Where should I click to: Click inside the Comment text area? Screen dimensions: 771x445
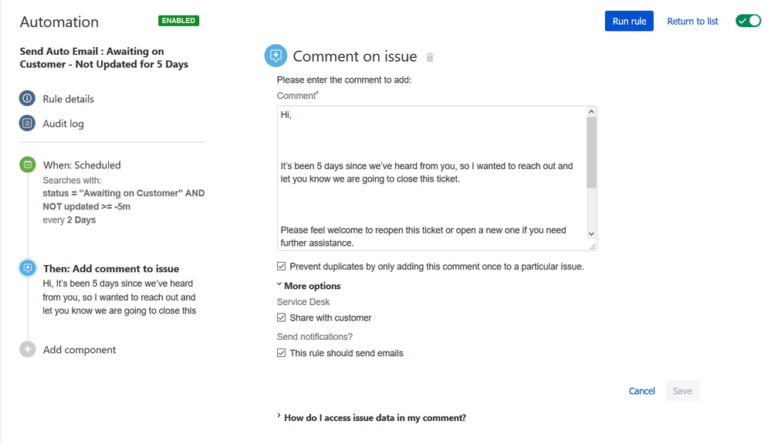point(432,178)
